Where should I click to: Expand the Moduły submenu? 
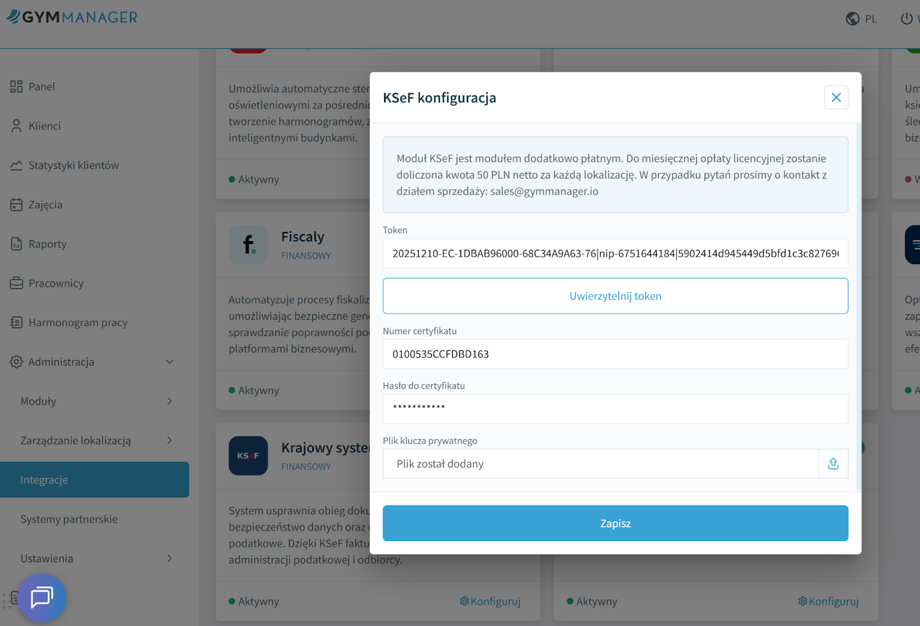pyautogui.click(x=170, y=401)
